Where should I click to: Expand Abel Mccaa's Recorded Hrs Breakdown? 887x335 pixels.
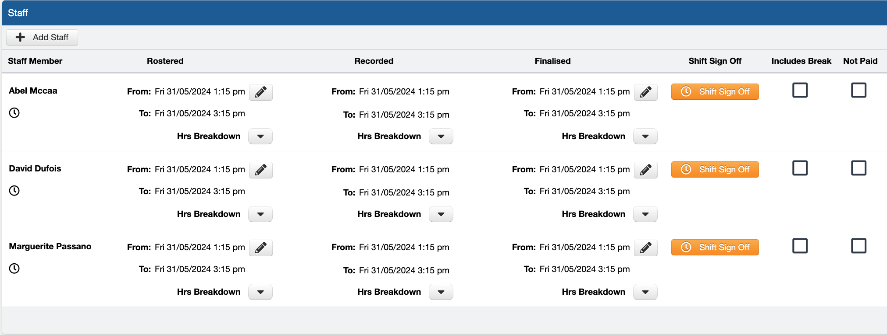tap(441, 136)
